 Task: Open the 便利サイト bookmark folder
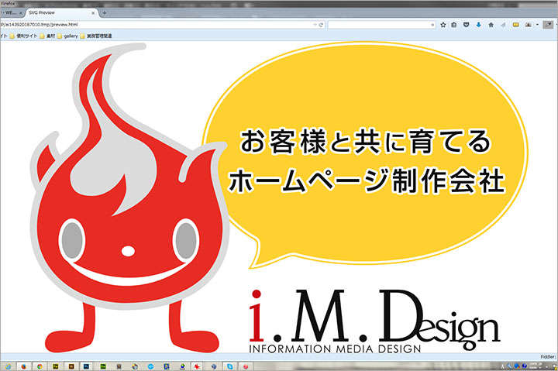click(x=23, y=36)
